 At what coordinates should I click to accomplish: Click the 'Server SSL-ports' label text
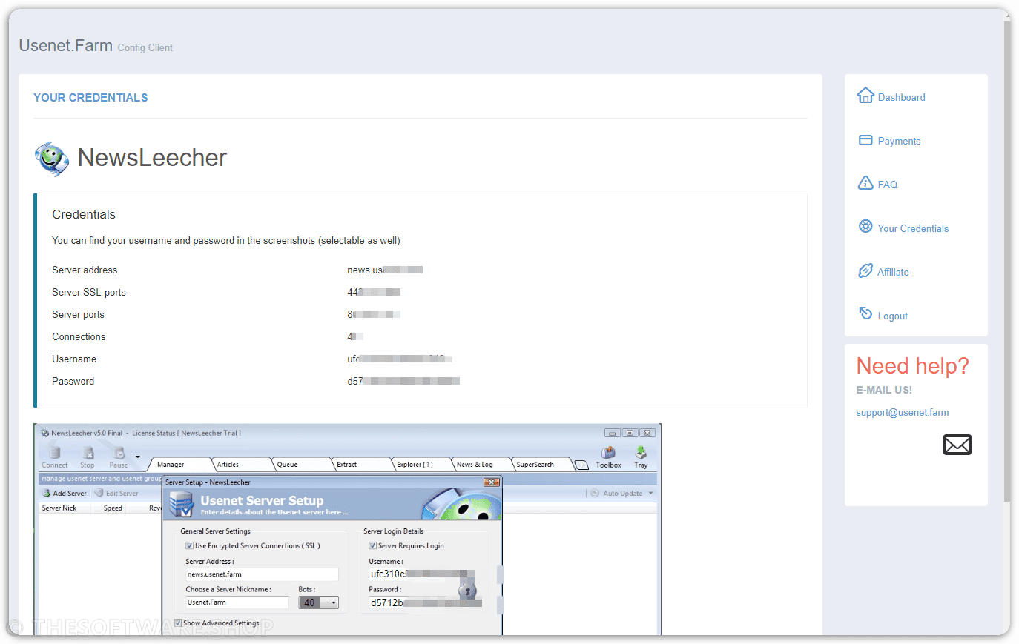(89, 292)
